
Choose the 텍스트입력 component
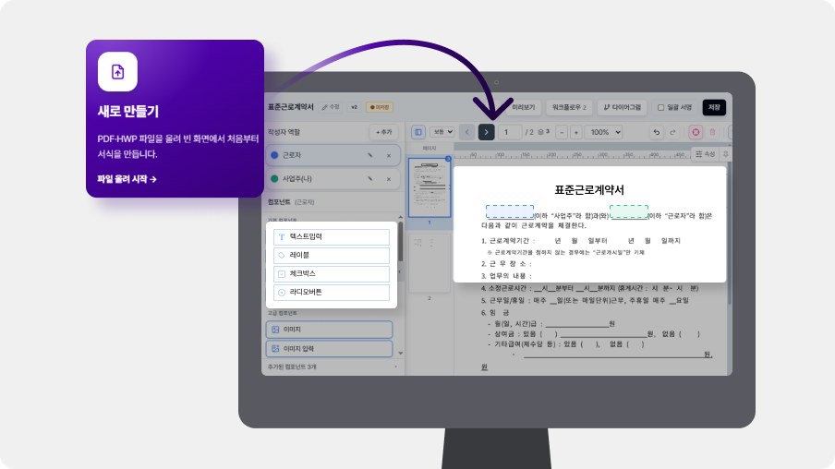(332, 237)
